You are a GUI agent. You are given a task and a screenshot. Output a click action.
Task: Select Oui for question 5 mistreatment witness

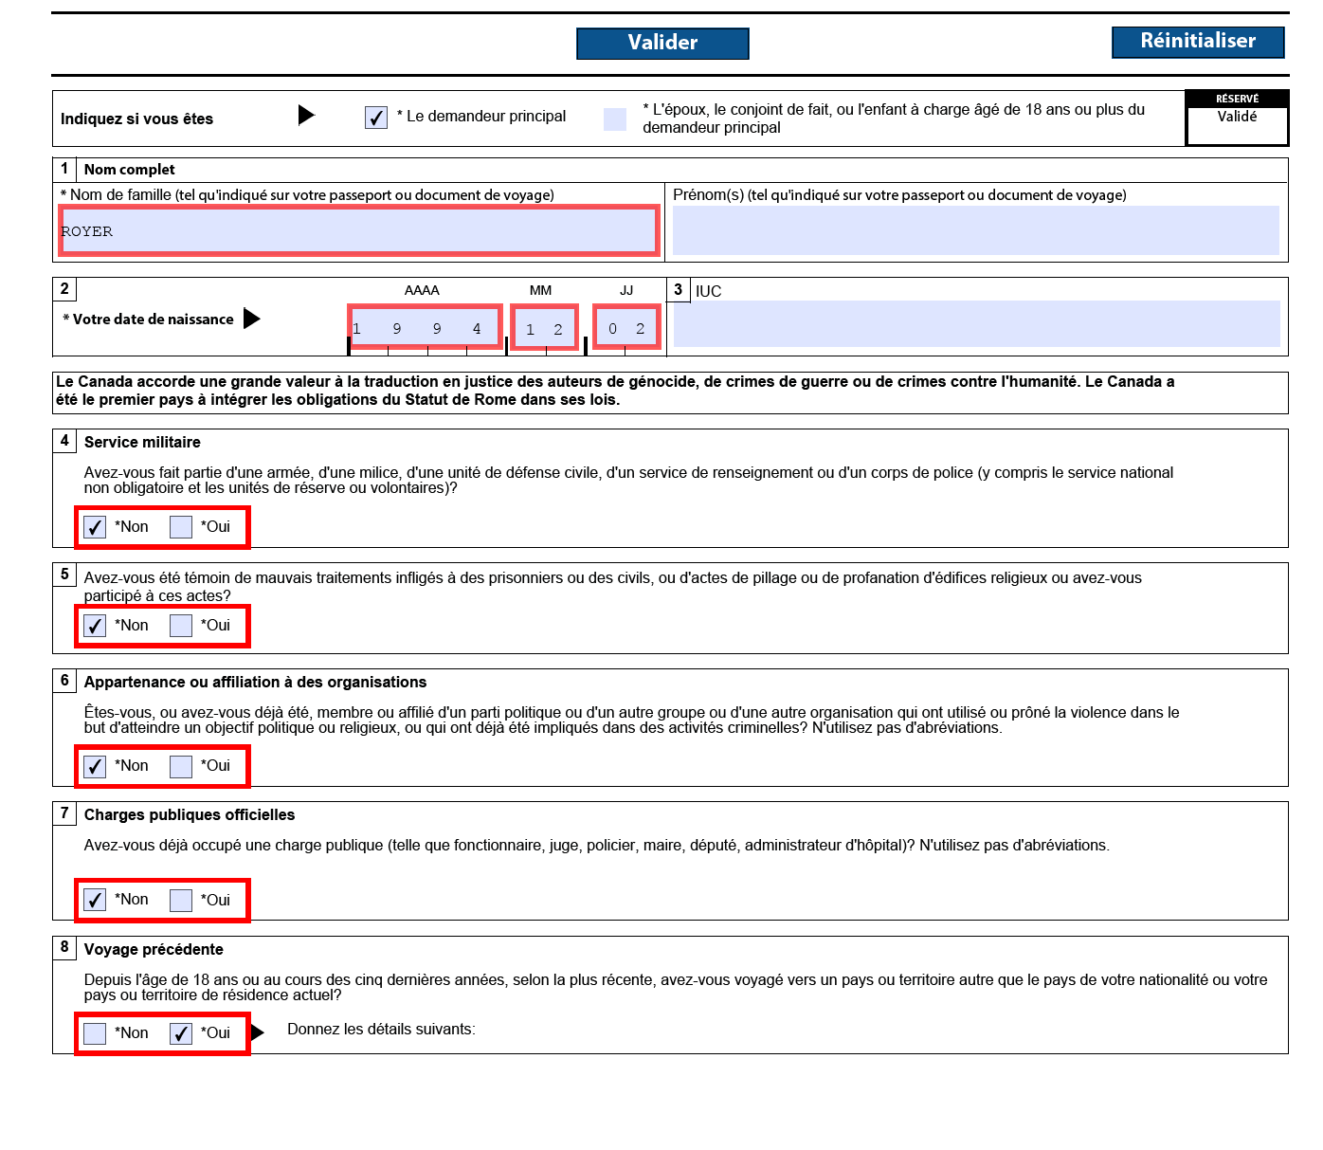(x=181, y=626)
